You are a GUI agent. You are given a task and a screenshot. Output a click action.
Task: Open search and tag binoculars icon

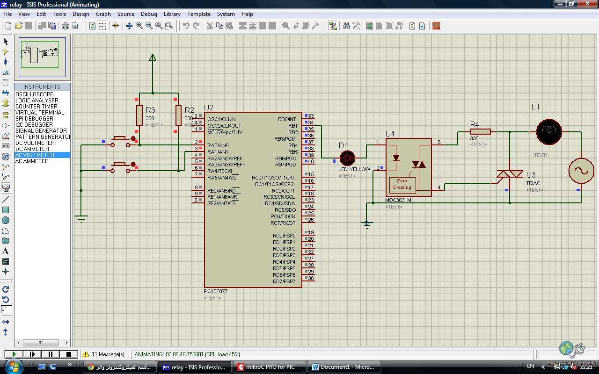coord(346,26)
